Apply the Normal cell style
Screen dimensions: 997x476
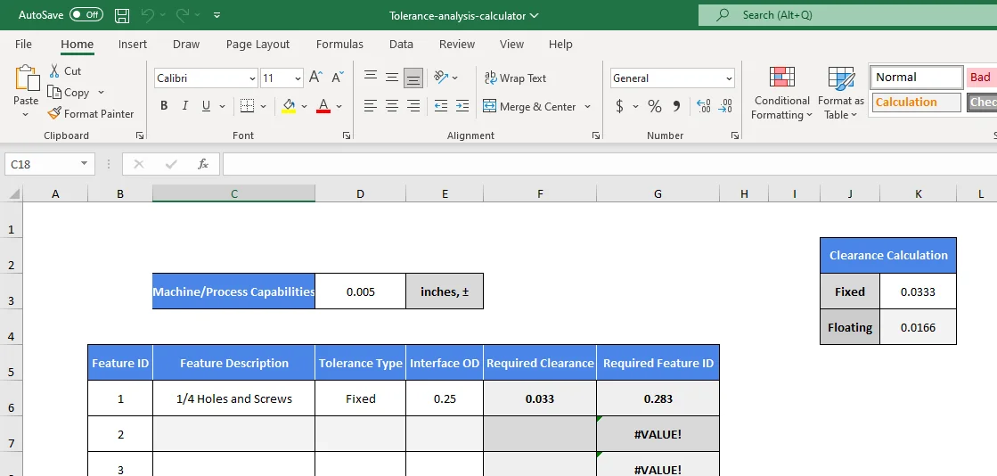click(x=917, y=77)
